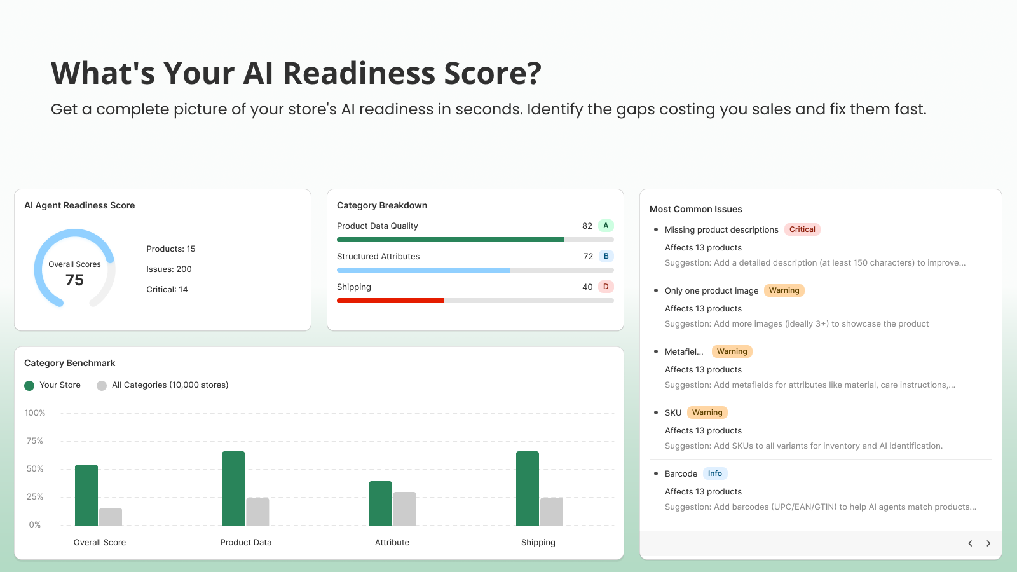The image size is (1017, 572).
Task: Click green Shipping bar in chart
Action: click(x=528, y=489)
